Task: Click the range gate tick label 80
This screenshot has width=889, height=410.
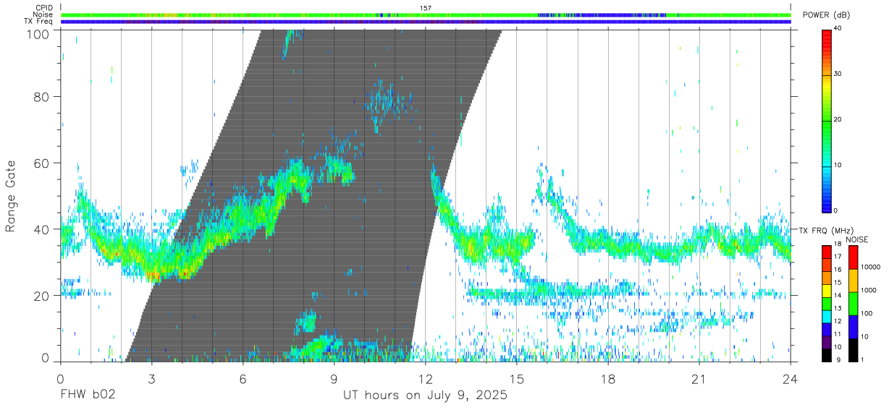Action: tap(40, 97)
